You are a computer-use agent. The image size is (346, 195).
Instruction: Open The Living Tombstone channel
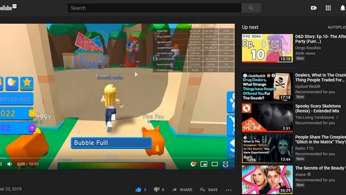coord(315,118)
